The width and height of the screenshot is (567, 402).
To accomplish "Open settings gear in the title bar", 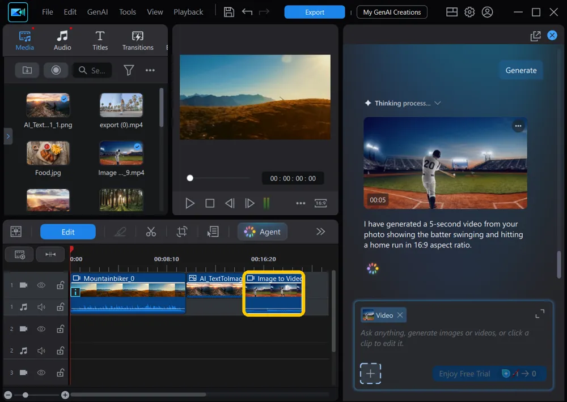I will (x=469, y=12).
